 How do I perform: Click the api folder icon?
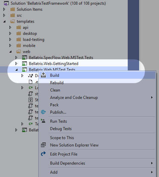(x=19, y=27)
